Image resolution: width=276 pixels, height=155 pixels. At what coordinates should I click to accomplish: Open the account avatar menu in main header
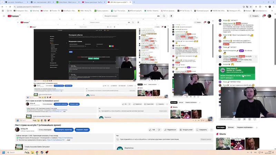pyautogui.click(x=270, y=16)
